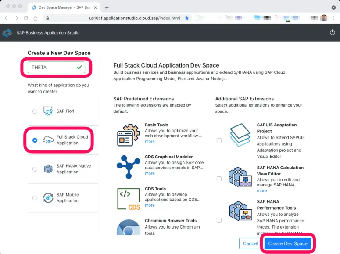Click the SAP Fiori label
This screenshot has width=340, height=254.
click(x=65, y=111)
